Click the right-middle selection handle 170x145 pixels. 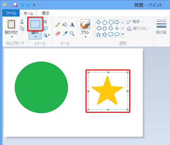tap(128, 91)
